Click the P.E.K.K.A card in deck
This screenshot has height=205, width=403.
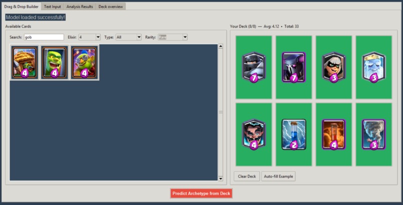(x=294, y=67)
